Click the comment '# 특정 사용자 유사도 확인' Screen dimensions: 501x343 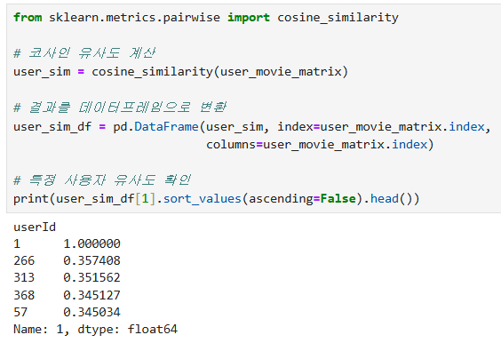click(x=102, y=180)
